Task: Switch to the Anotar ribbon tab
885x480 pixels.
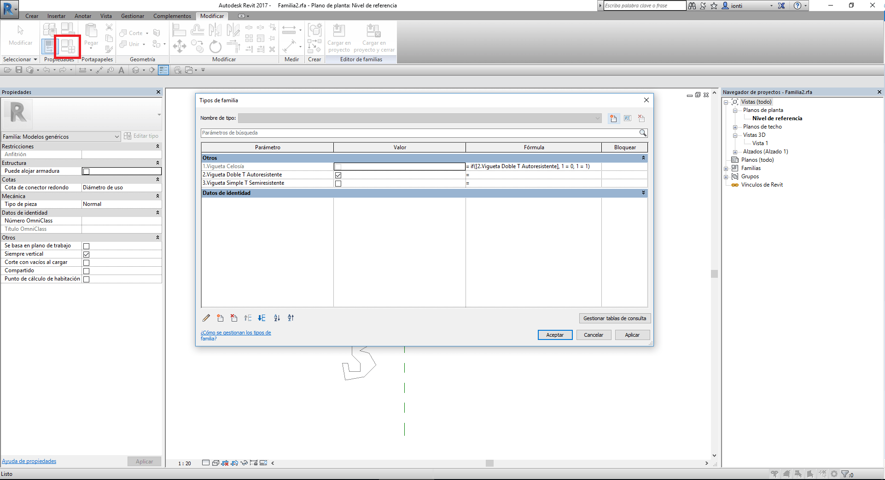Action: click(x=83, y=16)
